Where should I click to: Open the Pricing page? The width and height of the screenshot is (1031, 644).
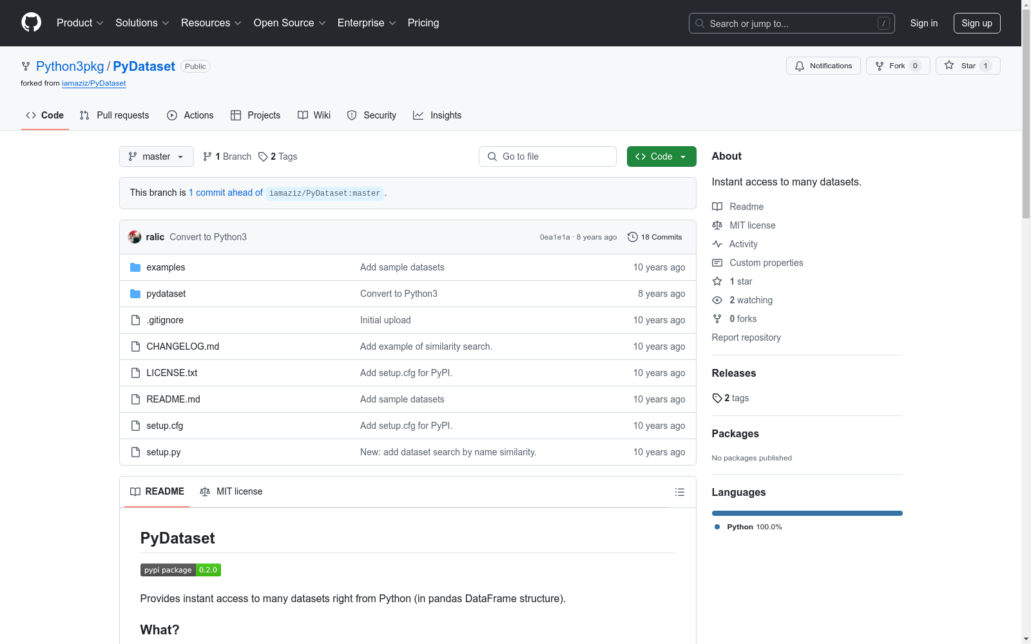(x=423, y=23)
